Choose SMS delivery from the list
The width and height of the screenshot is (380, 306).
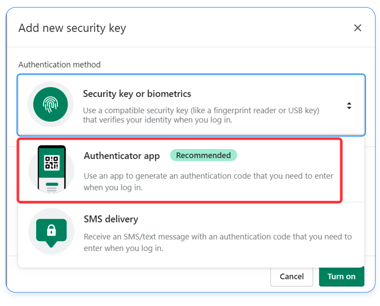point(111,219)
